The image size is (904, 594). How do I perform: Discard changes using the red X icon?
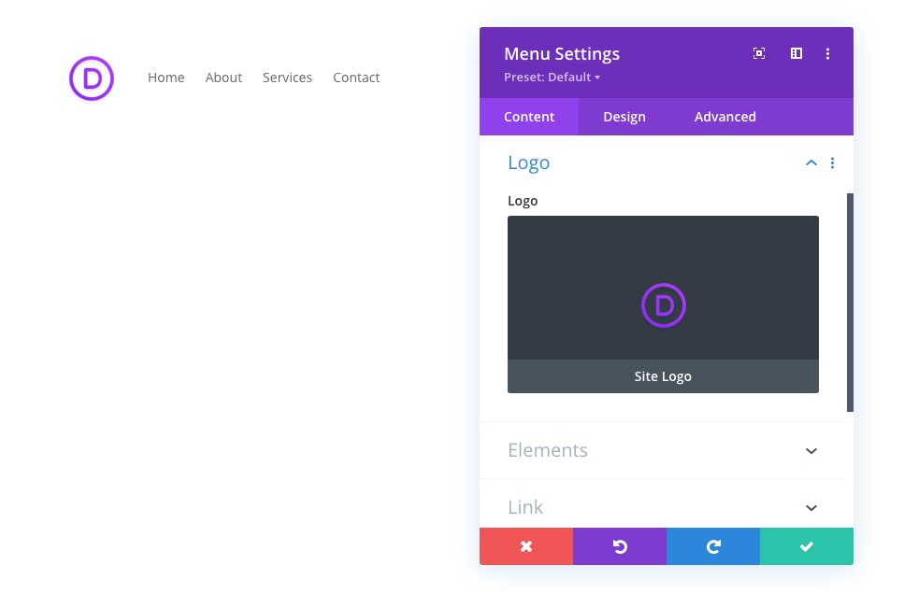pyautogui.click(x=525, y=546)
